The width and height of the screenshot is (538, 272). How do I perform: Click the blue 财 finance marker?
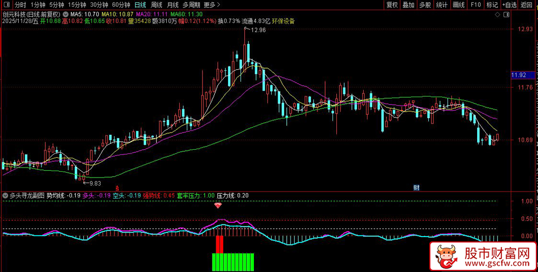point(416,188)
